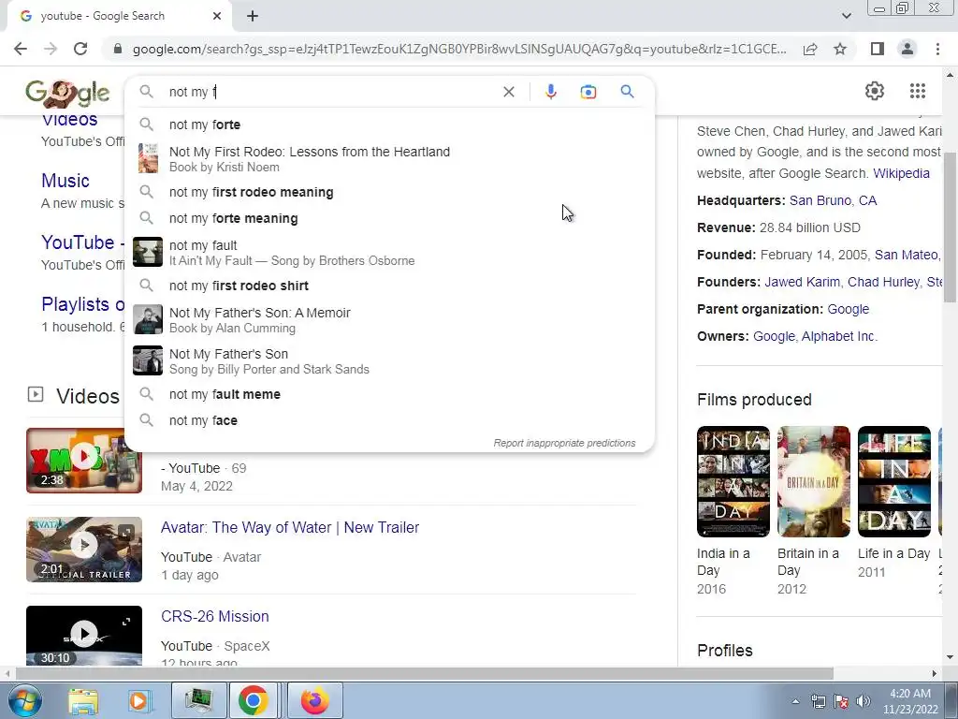Open San Bruno, CA headquarters link

point(833,200)
